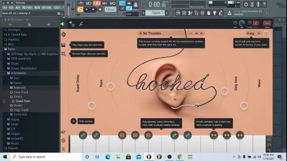
Task: Click the transport play button
Action: [87, 9]
